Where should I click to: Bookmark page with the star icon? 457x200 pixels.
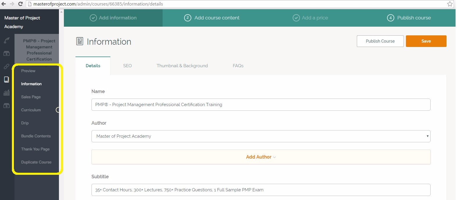click(450, 4)
